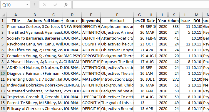This screenshot has height=112, width=209.
Task: Click the Source header cell
Action: coord(72,21)
